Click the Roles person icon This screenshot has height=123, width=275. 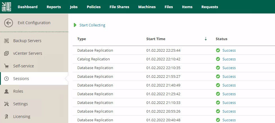[x=6, y=91]
